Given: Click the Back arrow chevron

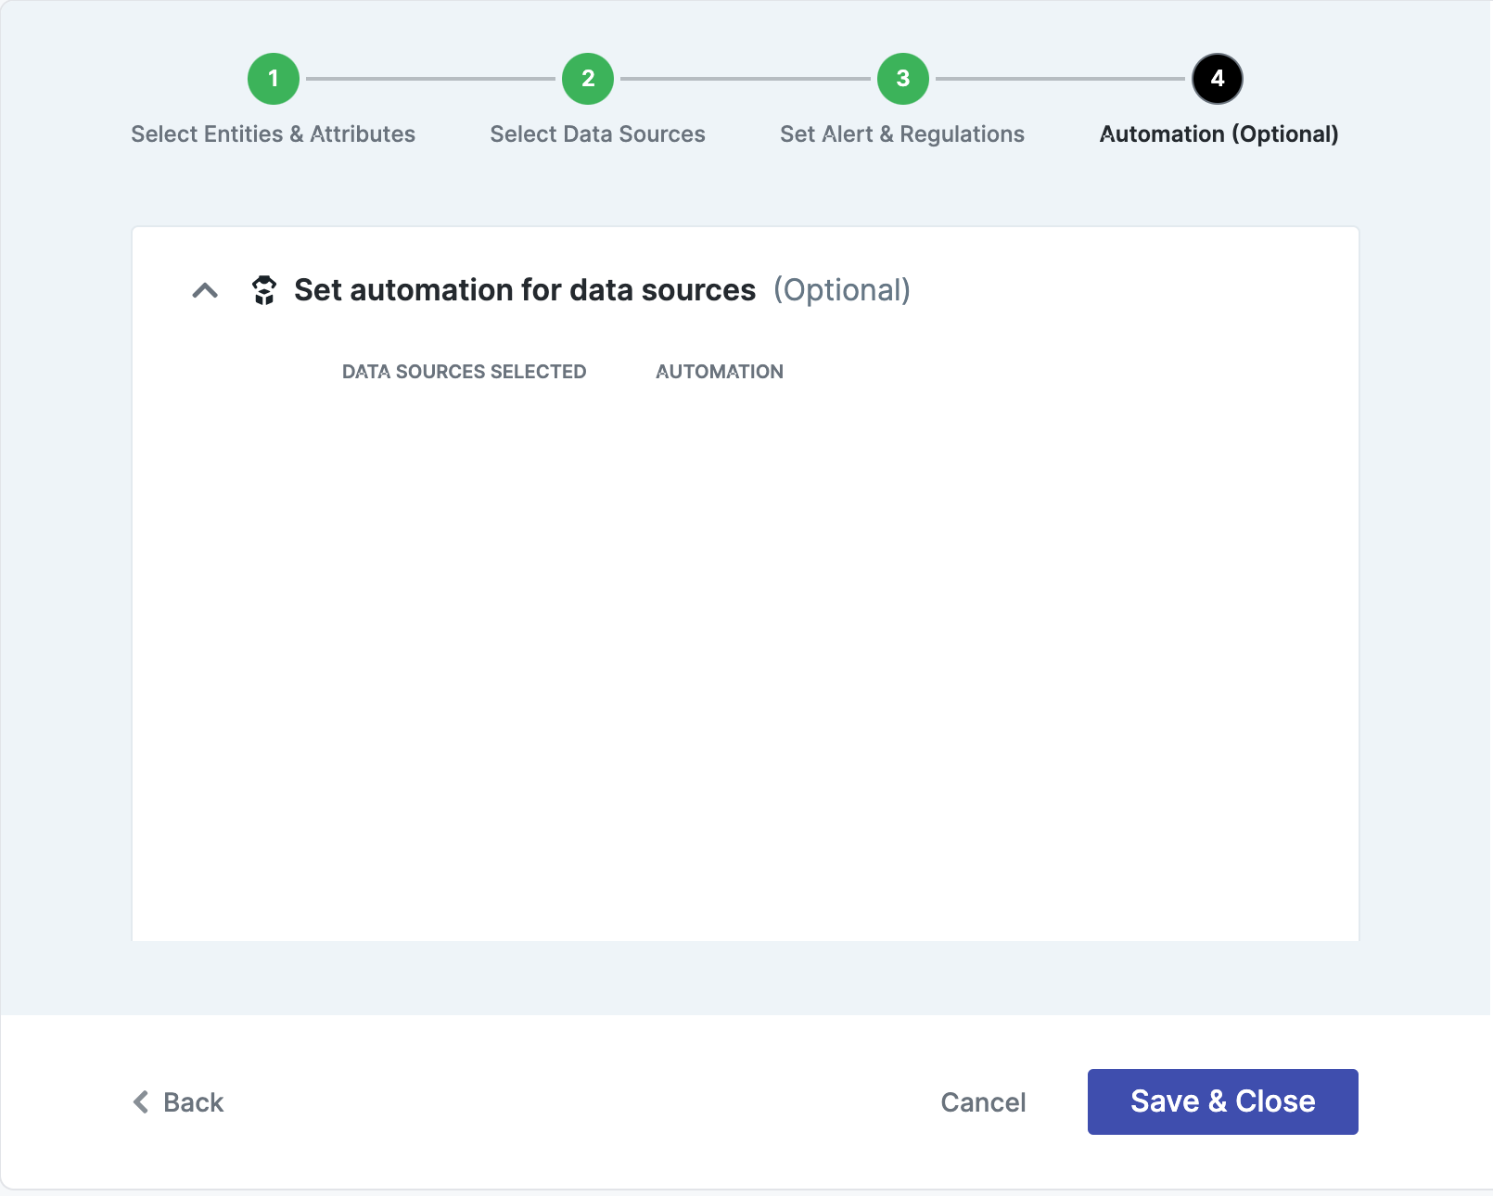Looking at the screenshot, I should point(141,1102).
